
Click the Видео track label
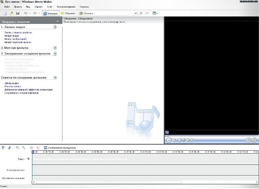point(21,159)
